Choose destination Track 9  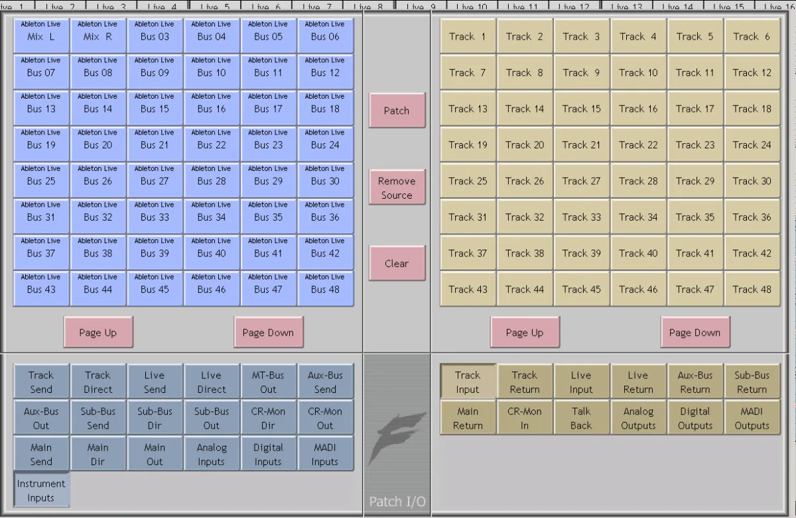(581, 72)
